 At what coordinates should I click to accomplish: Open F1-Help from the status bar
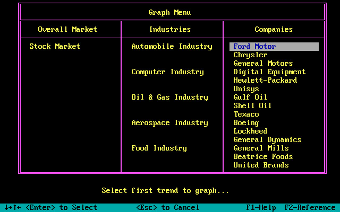point(261,208)
